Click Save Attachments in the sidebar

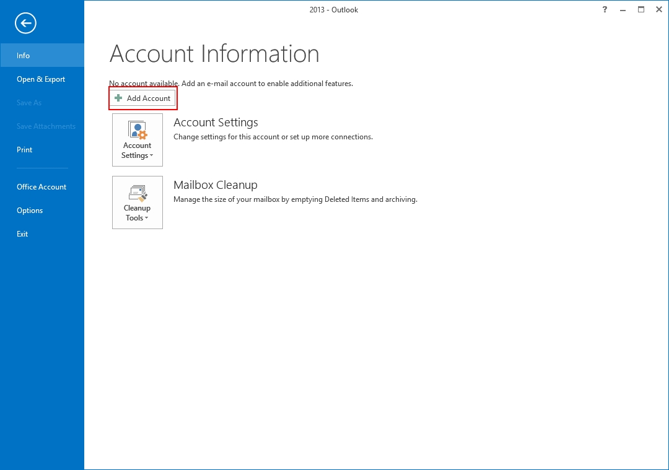coord(46,126)
